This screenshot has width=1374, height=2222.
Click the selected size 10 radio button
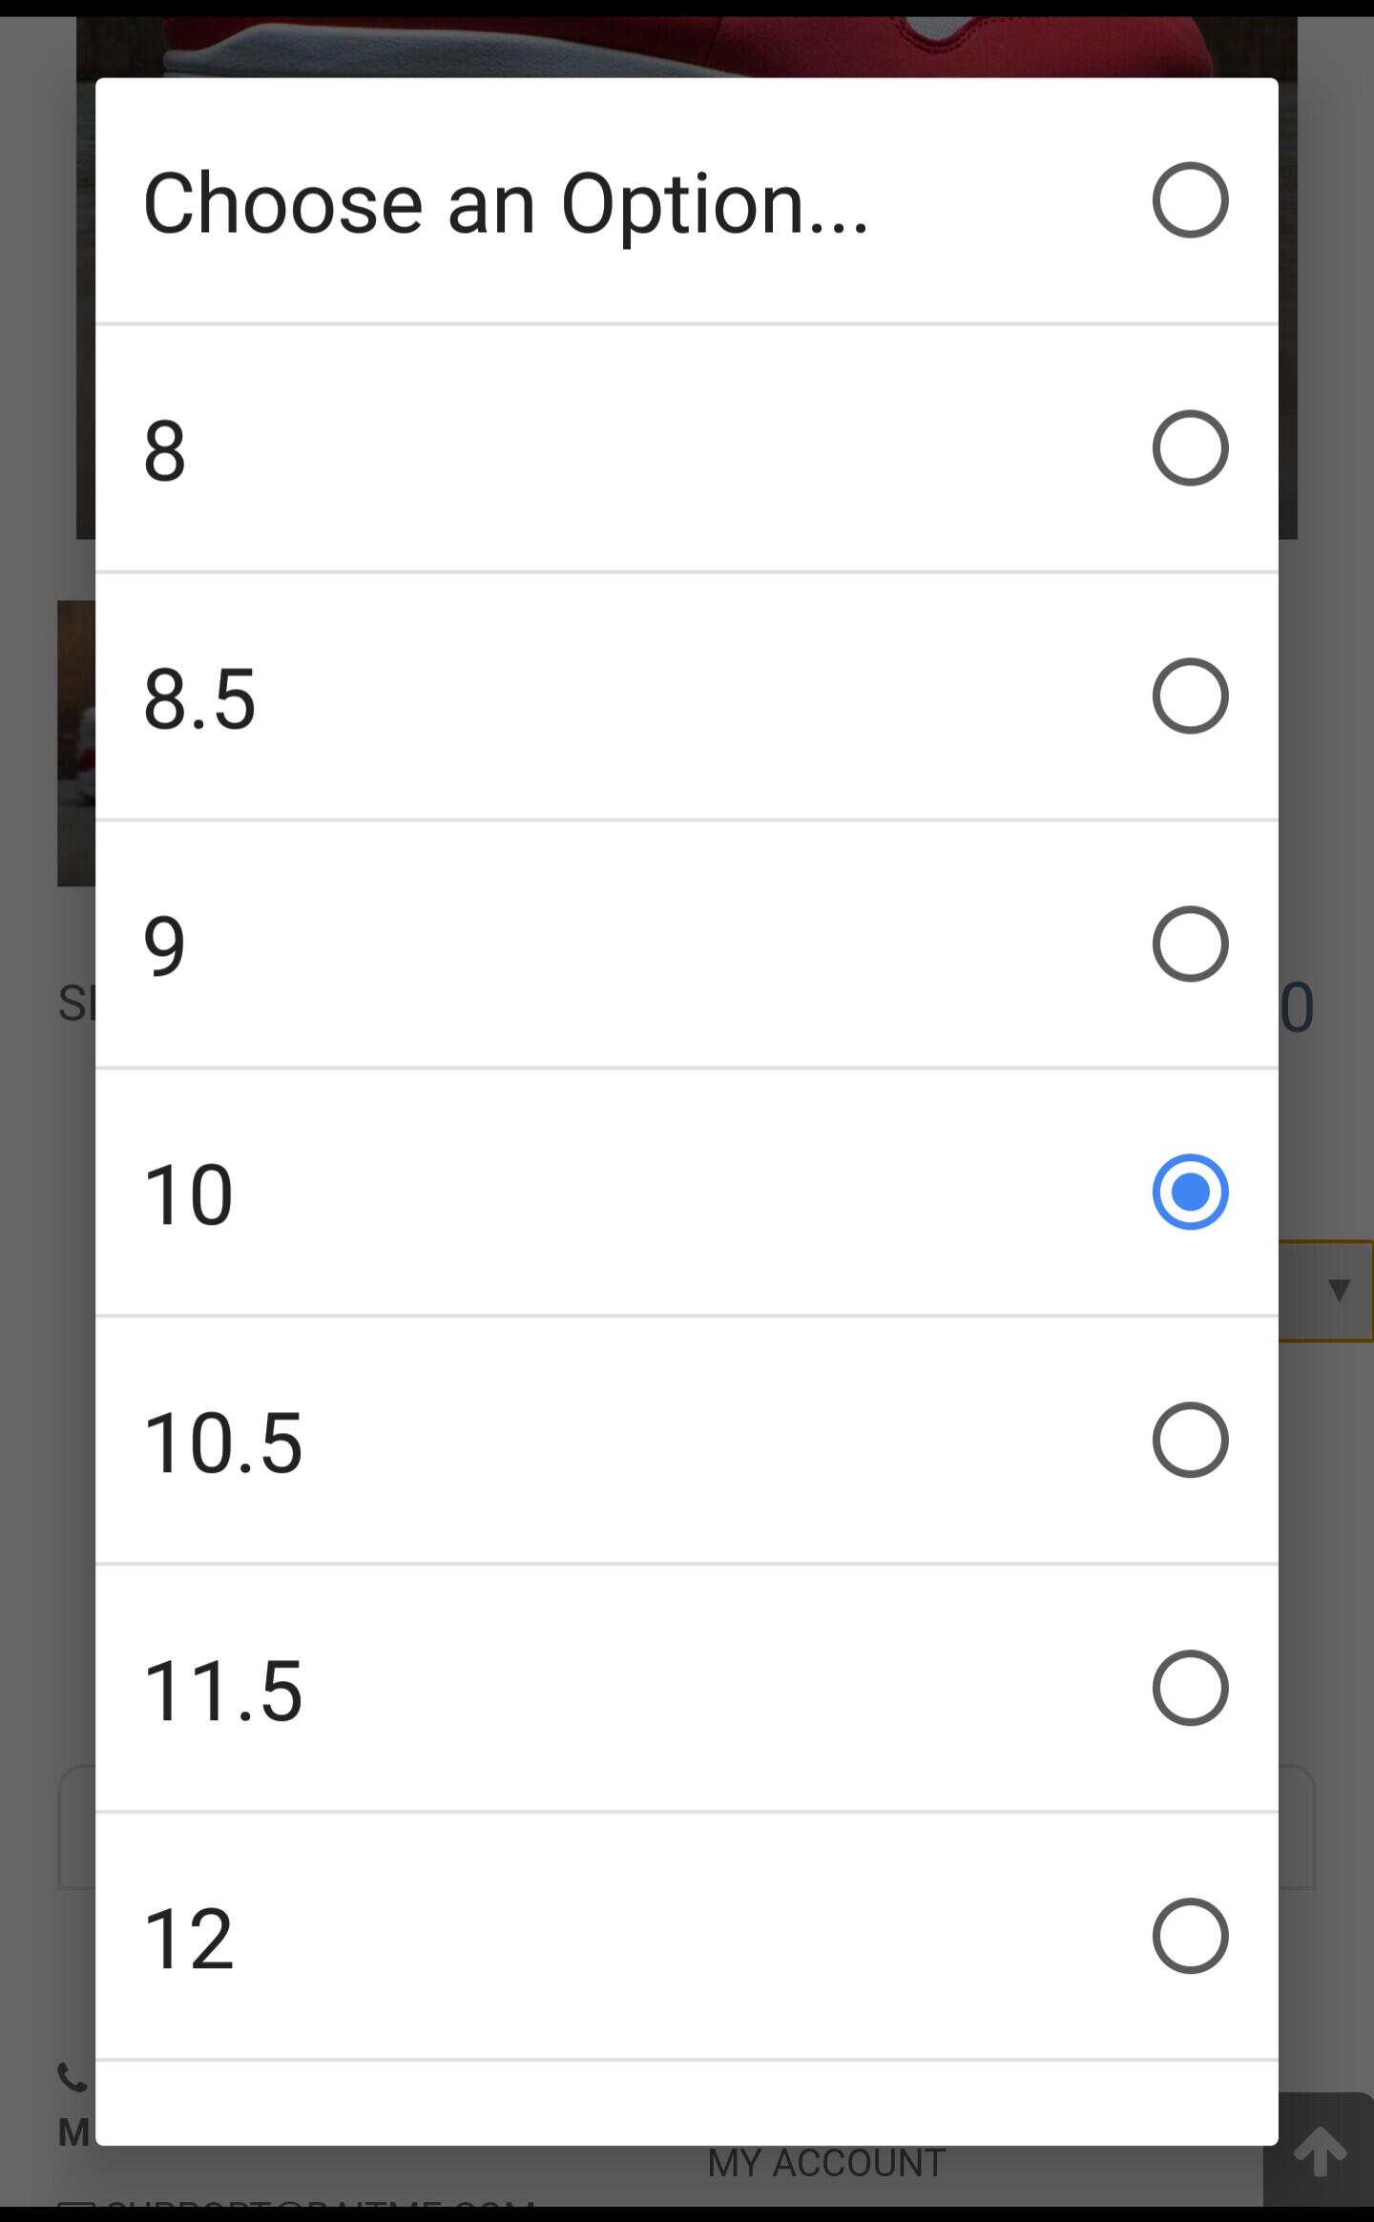point(1189,1193)
